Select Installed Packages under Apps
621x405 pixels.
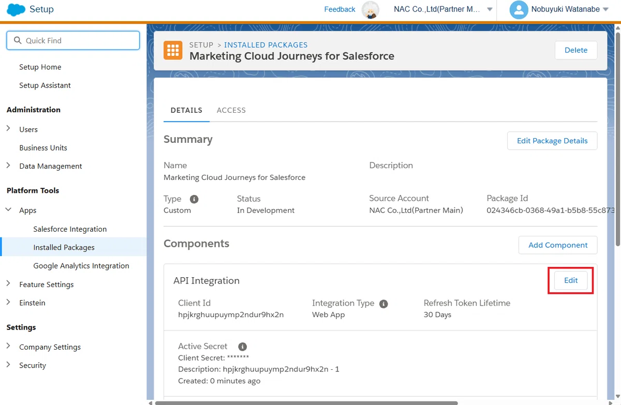73,247
